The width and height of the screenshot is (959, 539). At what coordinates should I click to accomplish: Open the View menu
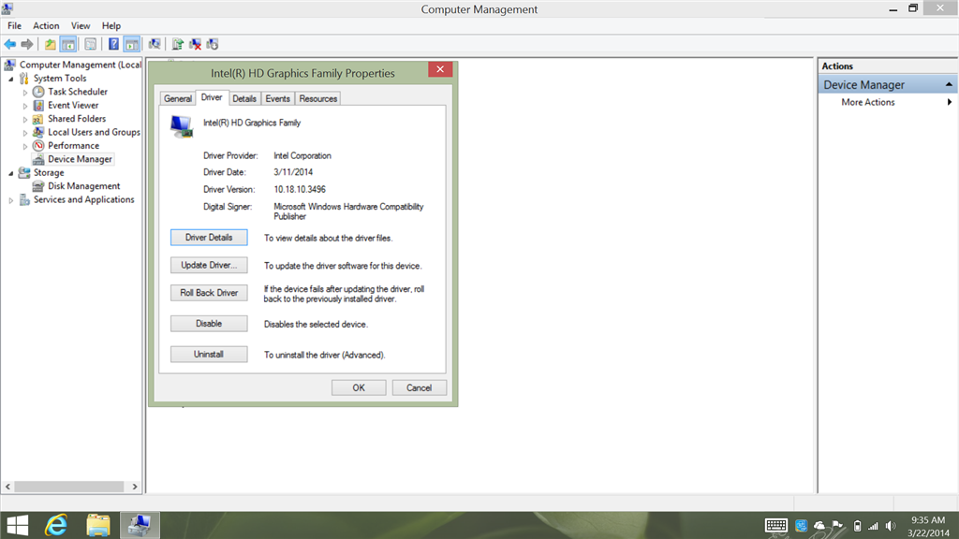(81, 25)
